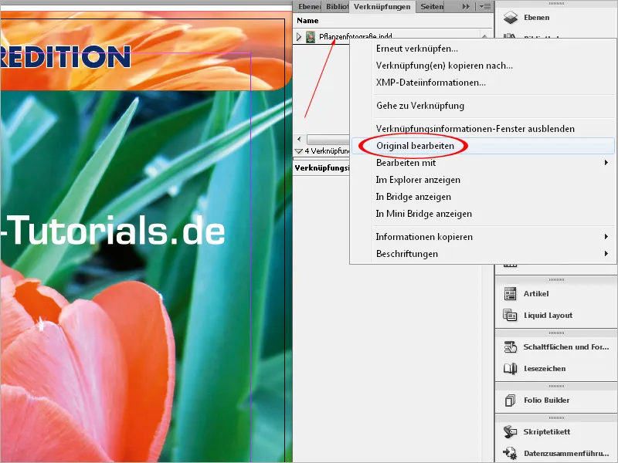Choose Verknüpfungsinformationen-Fenster ausblenden
This screenshot has height=463, width=618.
(x=482, y=129)
